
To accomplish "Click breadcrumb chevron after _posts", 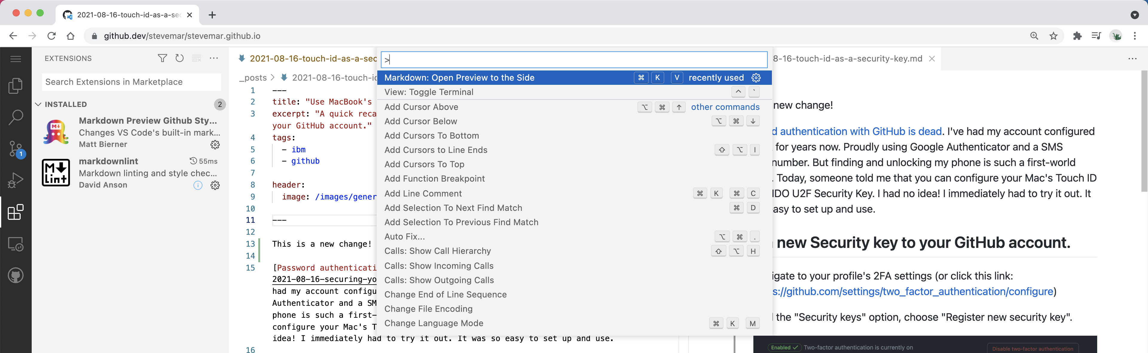I will [273, 77].
